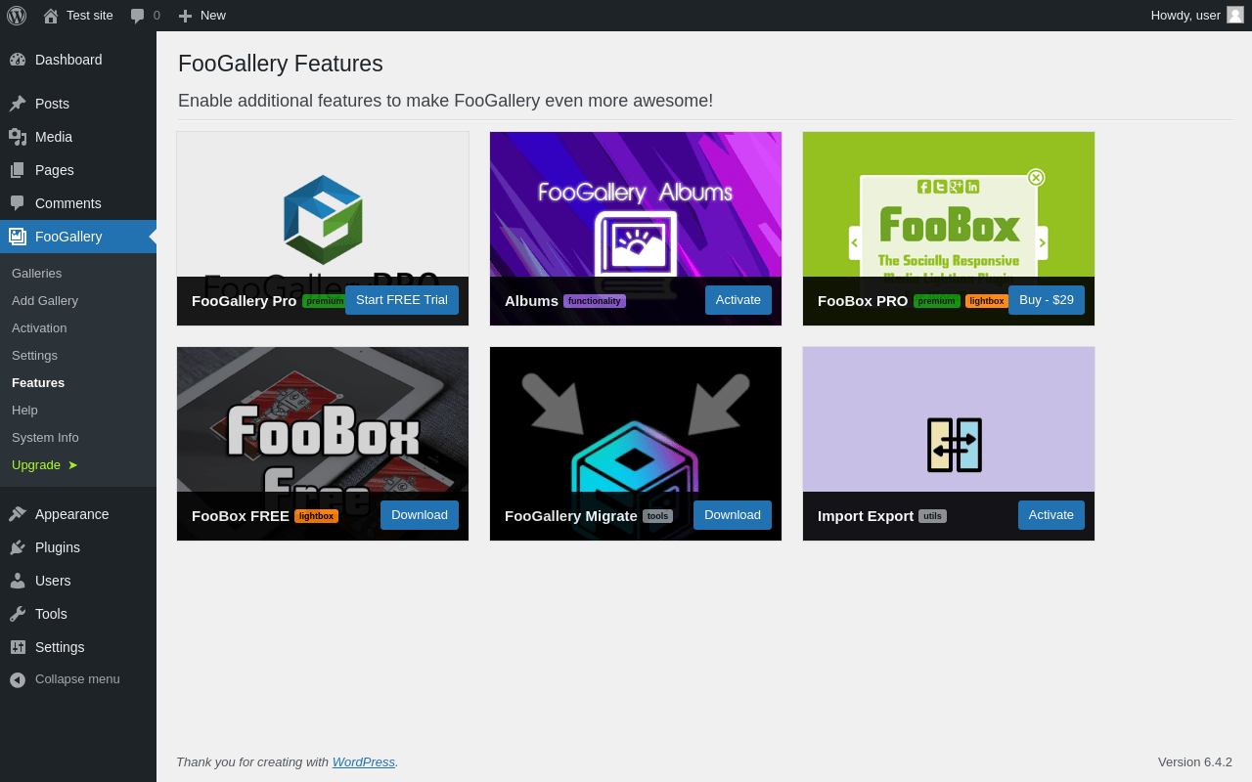The width and height of the screenshot is (1252, 782).
Task: Activate the Import Export feature
Action: coord(1051,515)
